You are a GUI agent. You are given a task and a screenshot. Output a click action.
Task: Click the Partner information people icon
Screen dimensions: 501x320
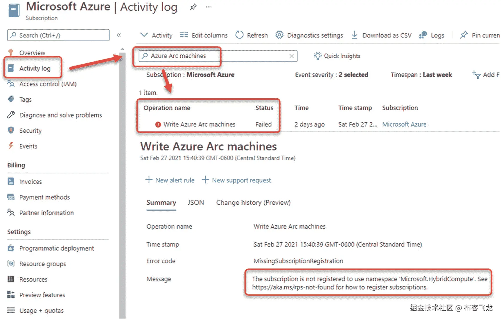[x=11, y=213]
